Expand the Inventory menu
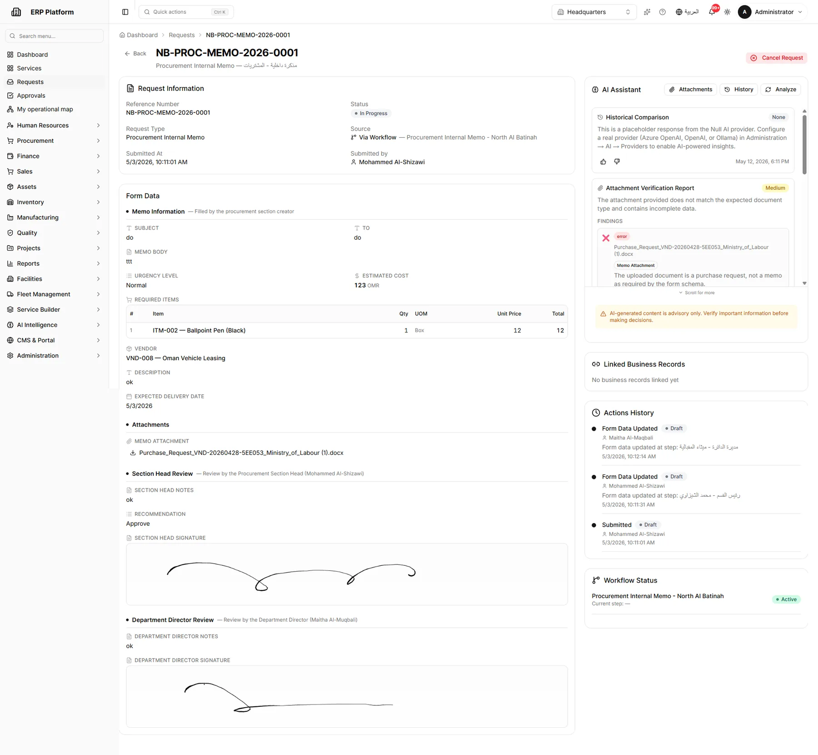818x755 pixels. click(x=54, y=202)
